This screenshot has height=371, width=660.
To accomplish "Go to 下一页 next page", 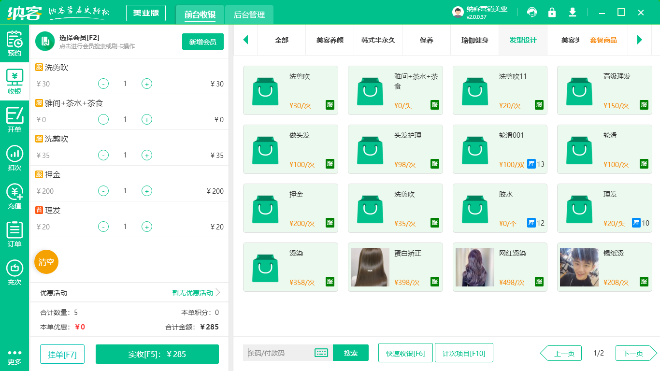I will (636, 353).
